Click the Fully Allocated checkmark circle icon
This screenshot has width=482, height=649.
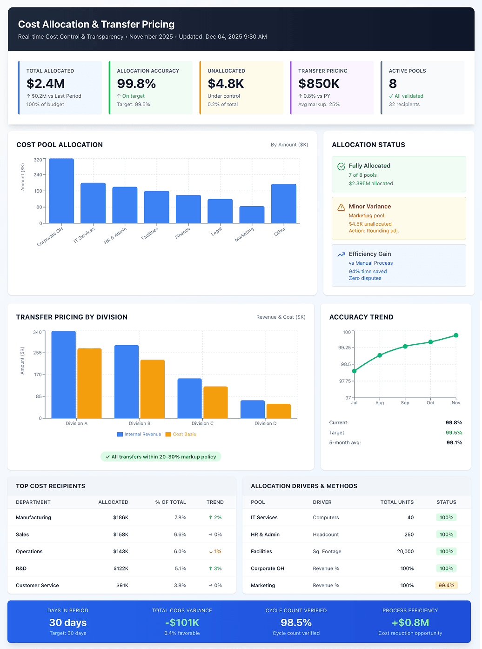coord(341,166)
